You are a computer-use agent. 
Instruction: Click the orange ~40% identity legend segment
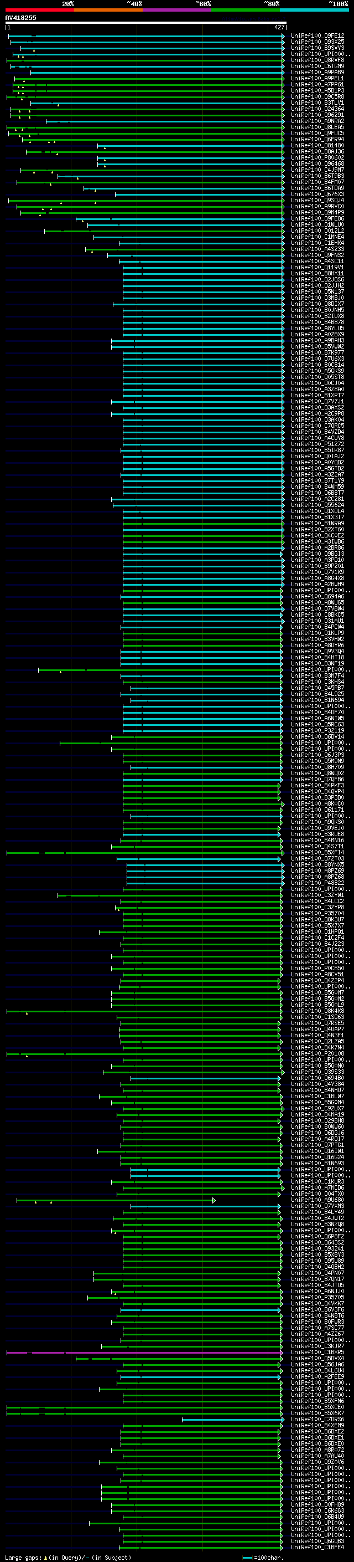[x=108, y=10]
